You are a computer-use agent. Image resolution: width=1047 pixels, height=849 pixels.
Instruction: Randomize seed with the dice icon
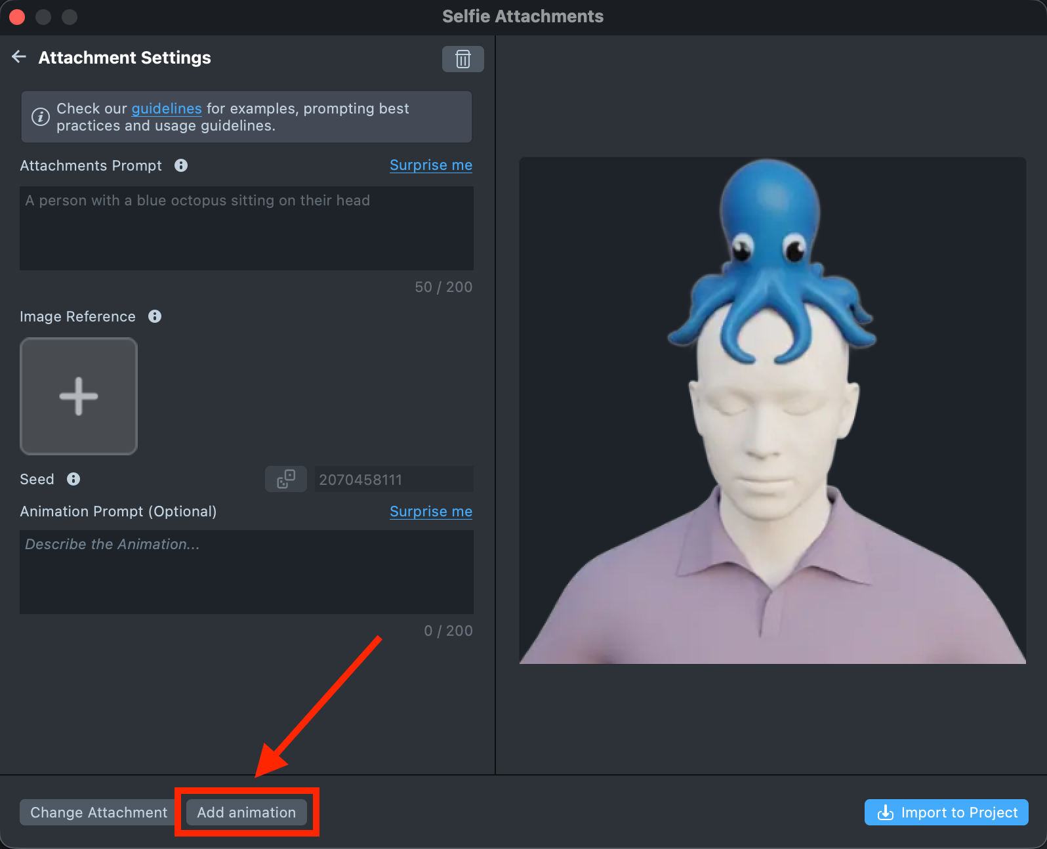286,479
